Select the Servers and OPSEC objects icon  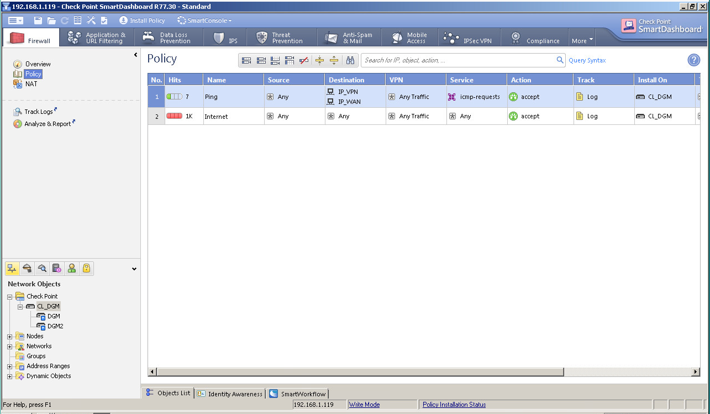click(x=57, y=269)
